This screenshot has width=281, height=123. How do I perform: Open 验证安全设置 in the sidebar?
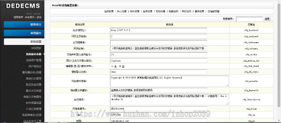pyautogui.click(x=34, y=85)
